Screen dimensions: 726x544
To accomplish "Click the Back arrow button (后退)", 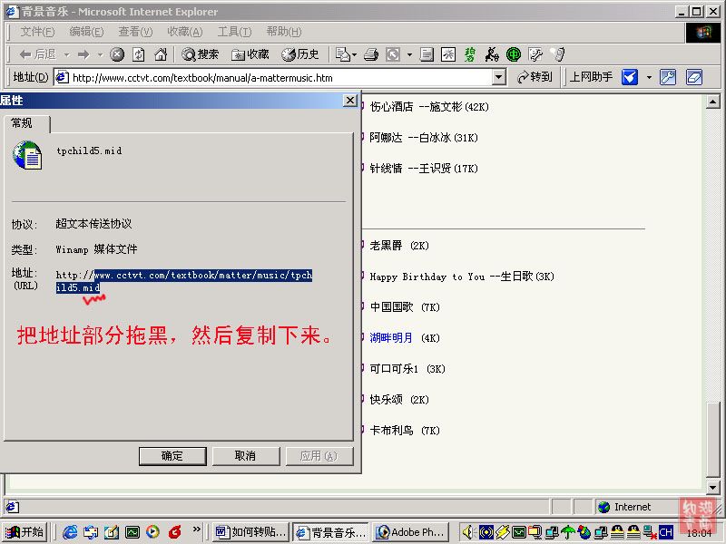I will point(37,54).
